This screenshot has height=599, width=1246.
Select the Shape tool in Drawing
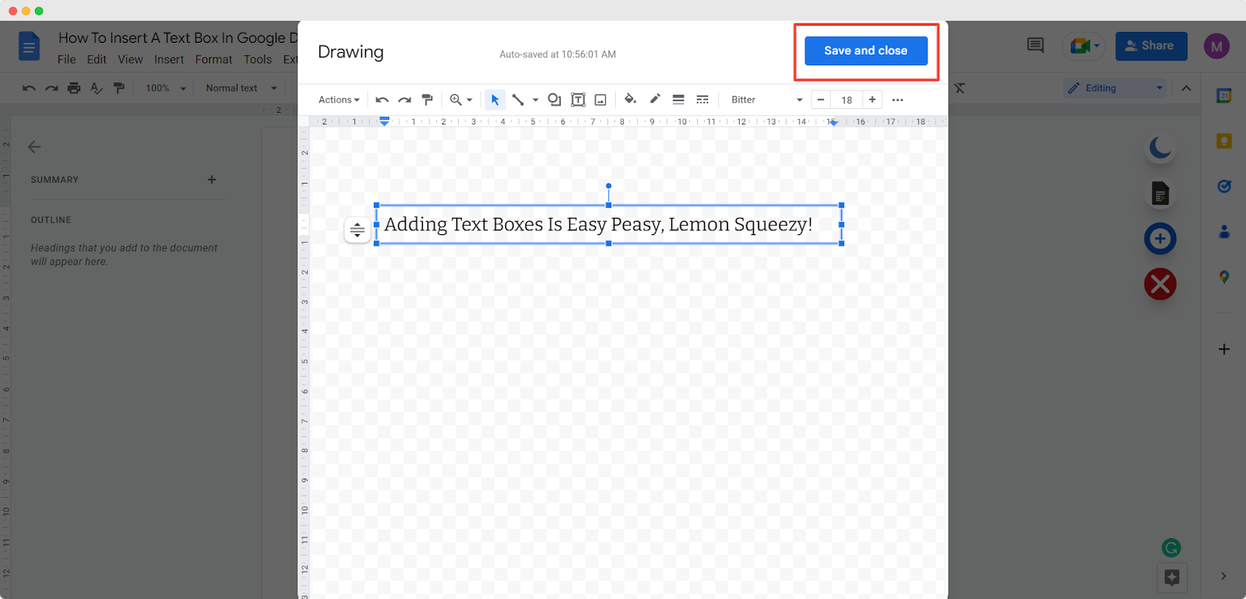coord(554,100)
